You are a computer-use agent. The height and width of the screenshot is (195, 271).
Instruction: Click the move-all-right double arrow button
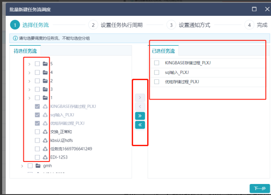140,116
